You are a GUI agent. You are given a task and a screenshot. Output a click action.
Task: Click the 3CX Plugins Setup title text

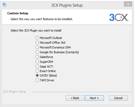tap(67, 5)
